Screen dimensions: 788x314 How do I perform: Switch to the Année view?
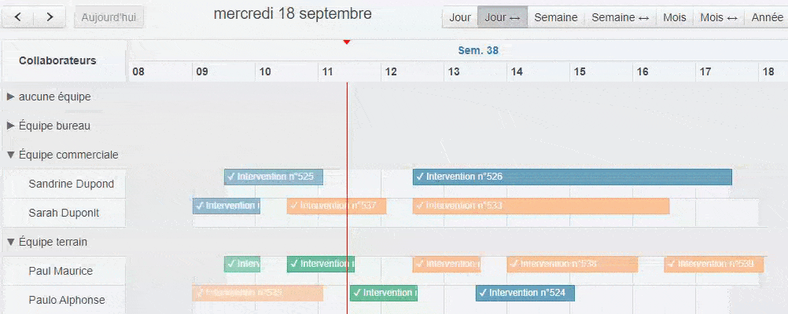pos(767,17)
